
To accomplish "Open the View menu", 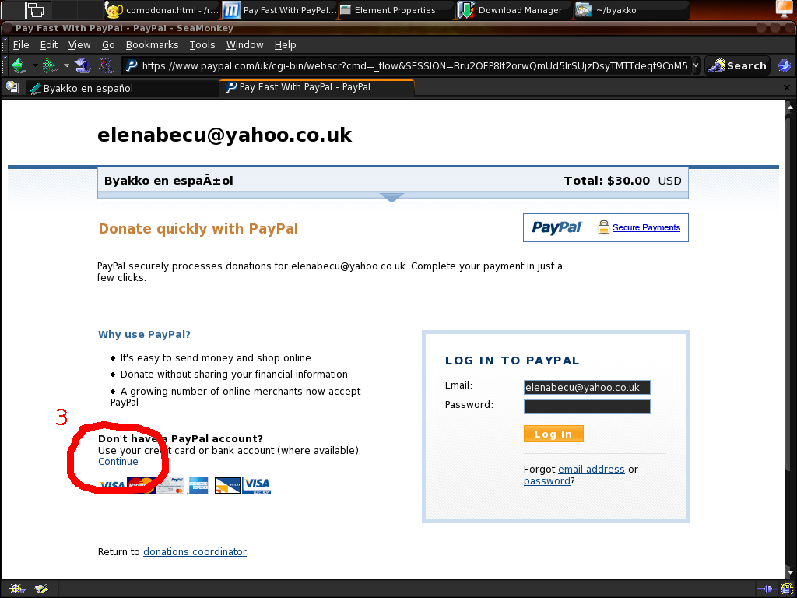I will pyautogui.click(x=79, y=44).
